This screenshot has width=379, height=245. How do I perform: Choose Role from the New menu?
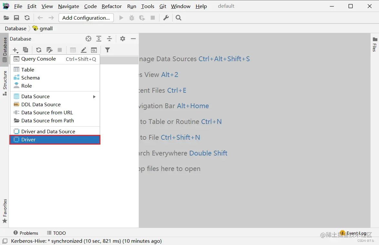55,86
